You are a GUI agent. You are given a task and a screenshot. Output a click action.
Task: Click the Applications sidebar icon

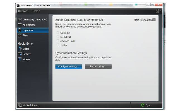[20, 25]
